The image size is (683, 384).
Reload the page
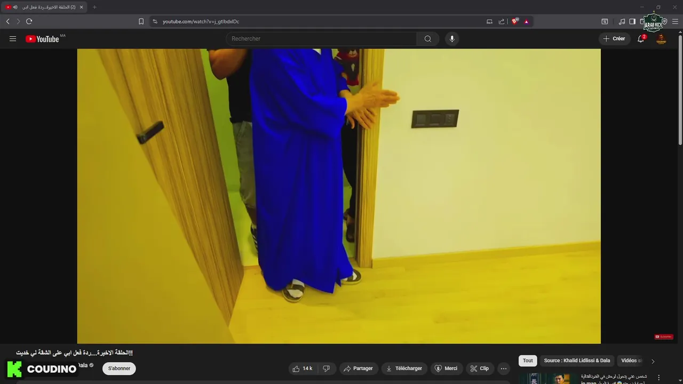29,21
